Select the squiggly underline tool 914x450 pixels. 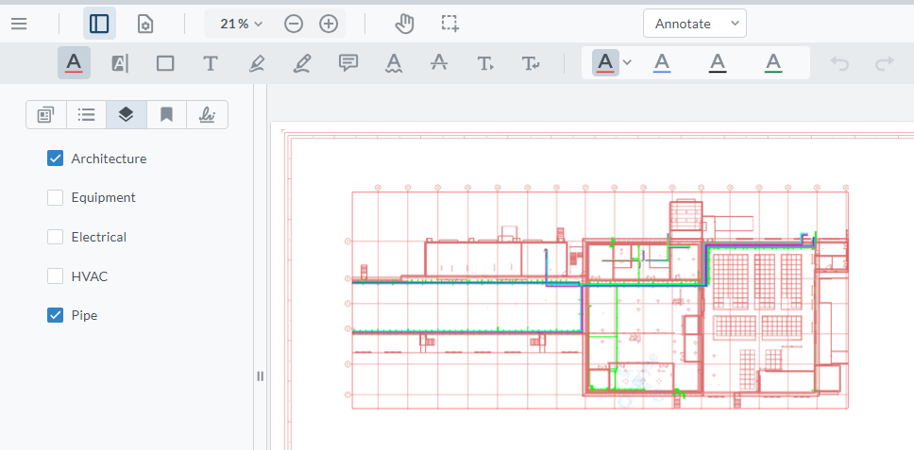click(x=394, y=63)
